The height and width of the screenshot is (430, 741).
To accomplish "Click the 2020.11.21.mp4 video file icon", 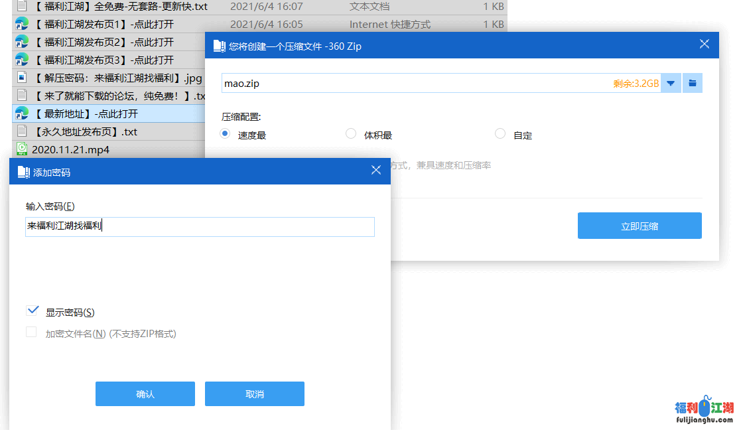I will point(22,149).
